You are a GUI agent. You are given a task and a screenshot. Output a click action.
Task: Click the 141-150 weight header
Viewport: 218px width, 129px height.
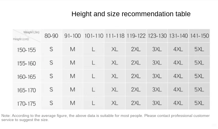coord(200,36)
